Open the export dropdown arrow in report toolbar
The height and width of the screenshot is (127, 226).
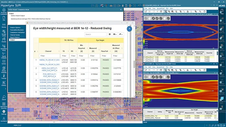pos(121,34)
